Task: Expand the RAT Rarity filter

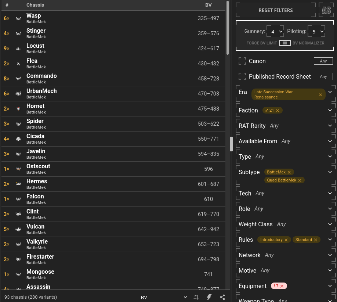Action: 330,126
